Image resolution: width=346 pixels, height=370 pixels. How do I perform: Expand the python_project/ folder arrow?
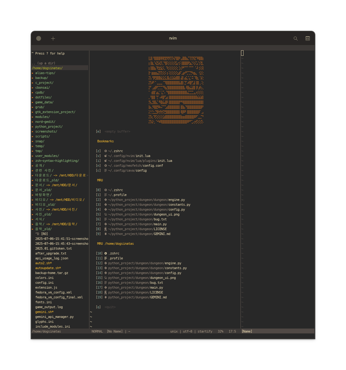coord(33,126)
